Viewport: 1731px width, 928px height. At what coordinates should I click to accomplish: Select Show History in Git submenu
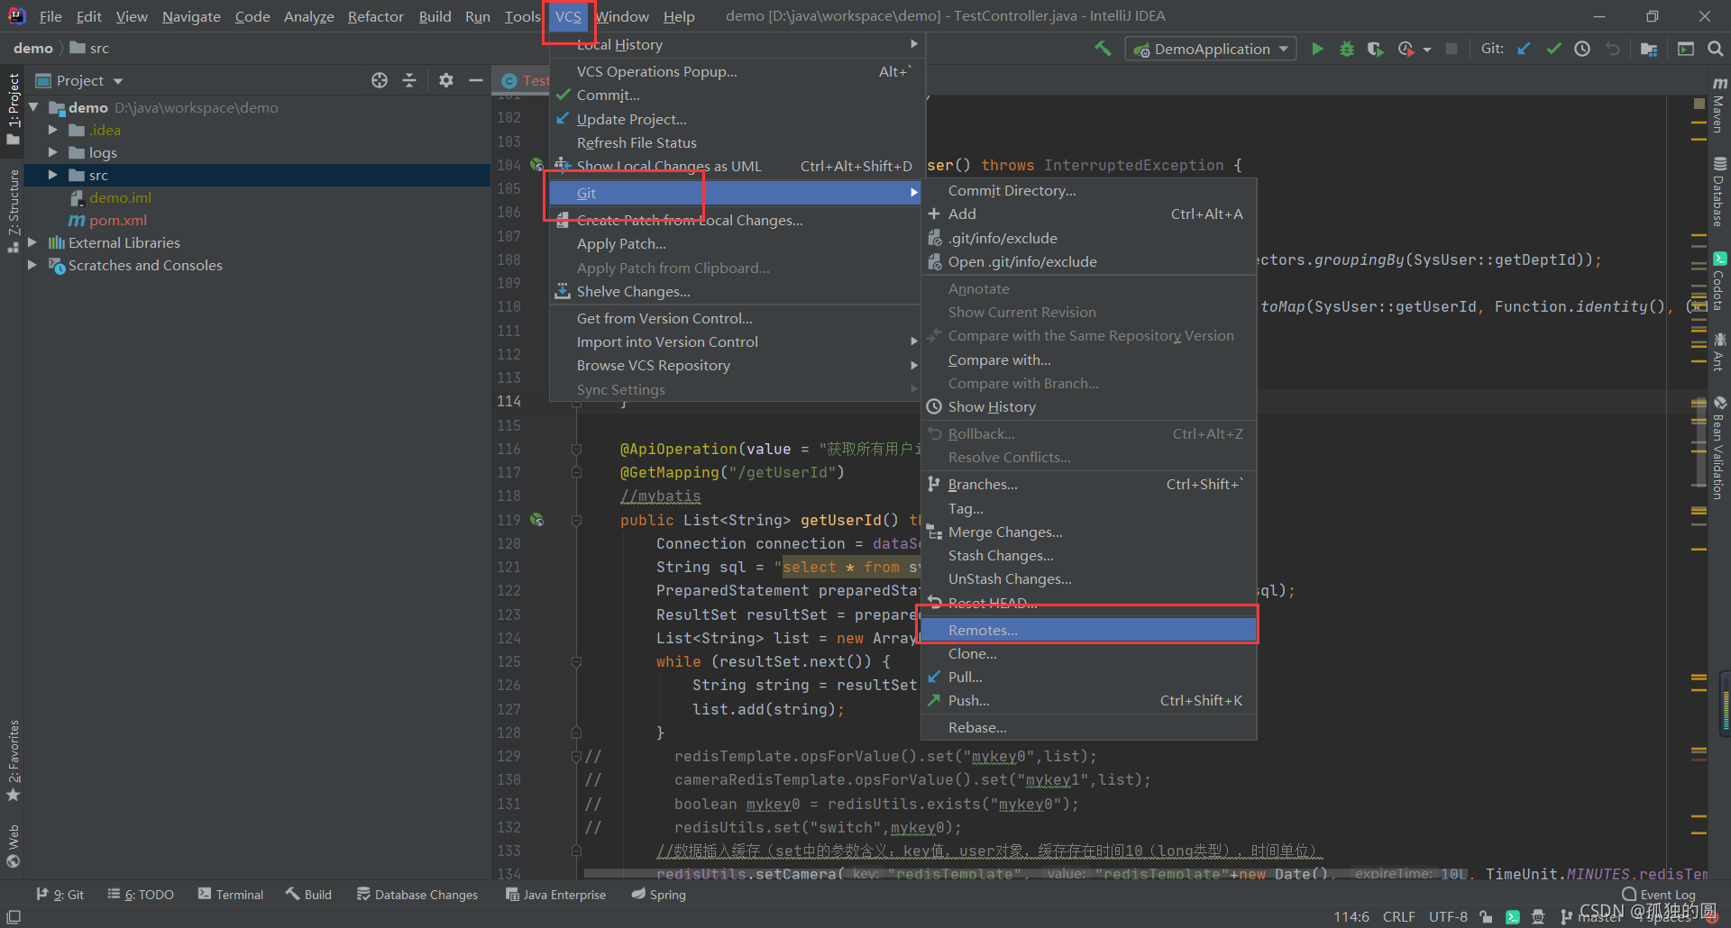pyautogui.click(x=1088, y=406)
